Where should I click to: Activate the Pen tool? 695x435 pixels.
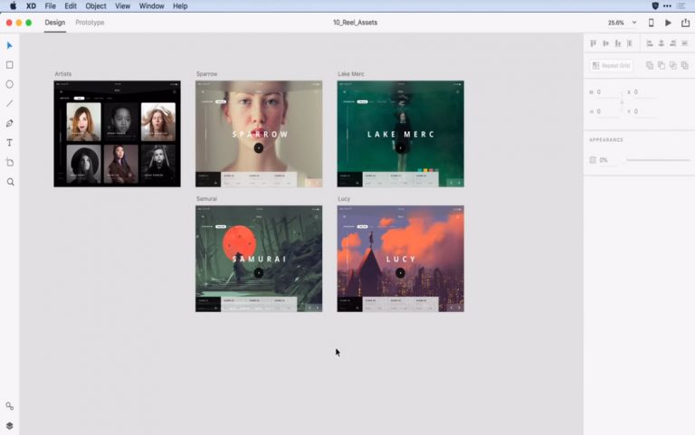coord(10,123)
